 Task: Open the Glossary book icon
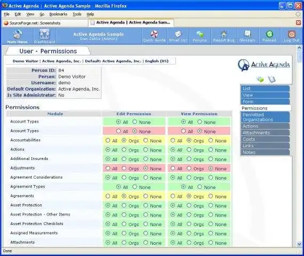(247, 34)
